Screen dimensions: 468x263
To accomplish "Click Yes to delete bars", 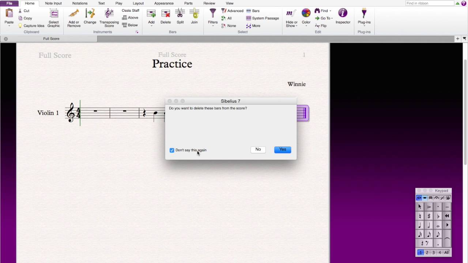I will pos(283,149).
